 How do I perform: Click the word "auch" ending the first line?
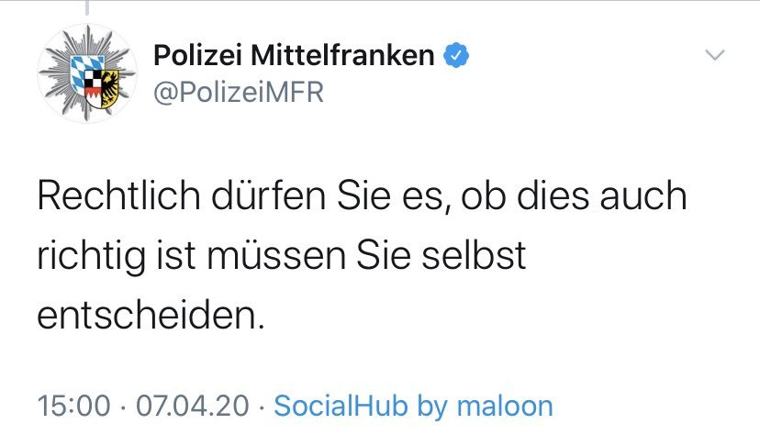click(643, 195)
